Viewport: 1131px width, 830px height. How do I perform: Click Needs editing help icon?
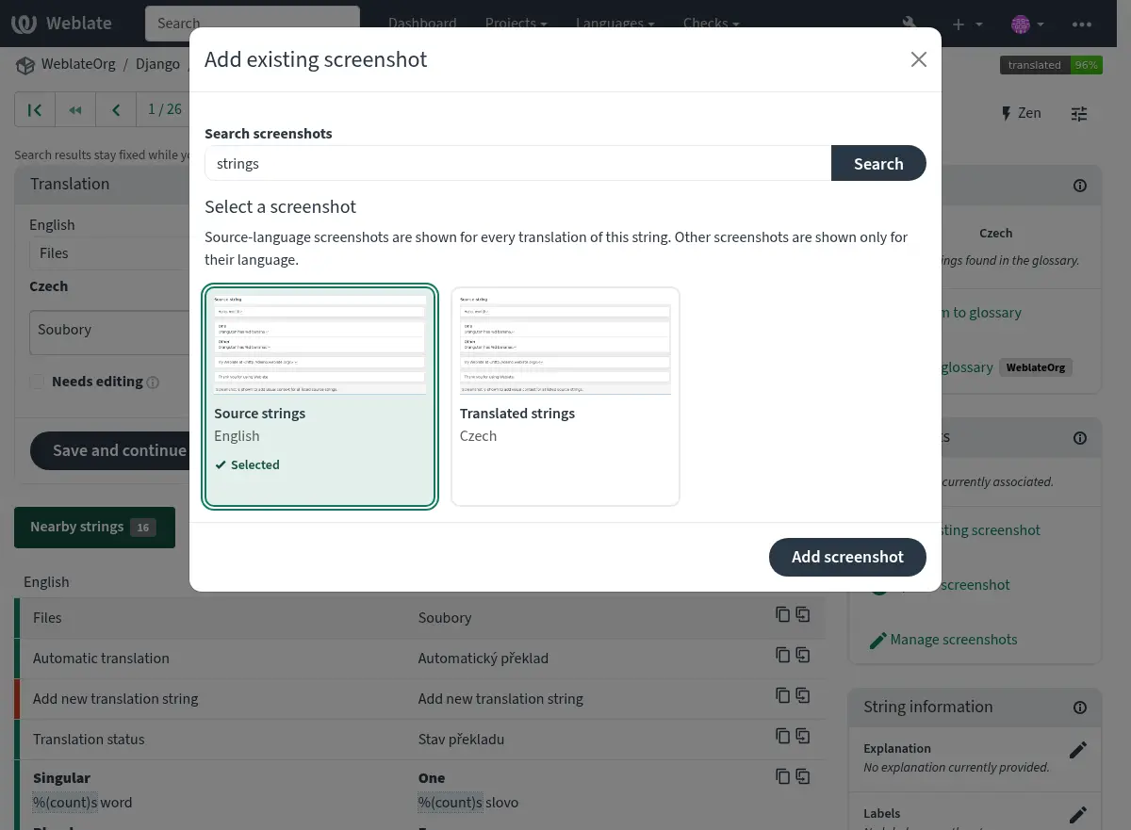pos(153,382)
